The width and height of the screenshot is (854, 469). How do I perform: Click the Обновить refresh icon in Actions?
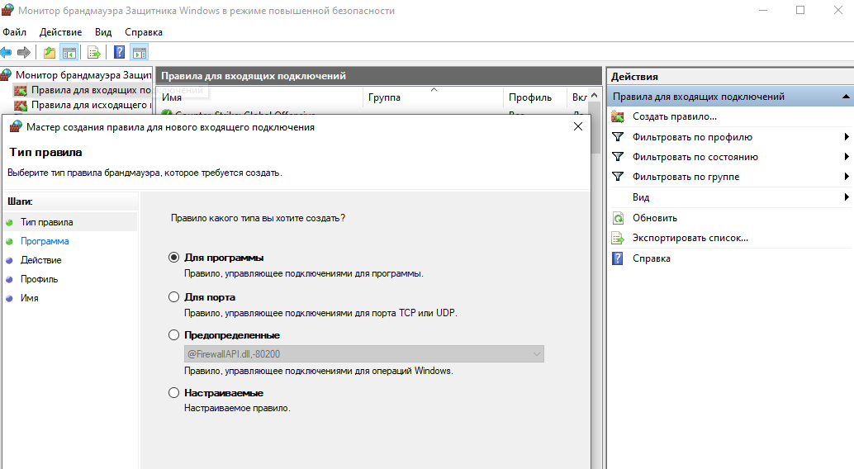[618, 218]
